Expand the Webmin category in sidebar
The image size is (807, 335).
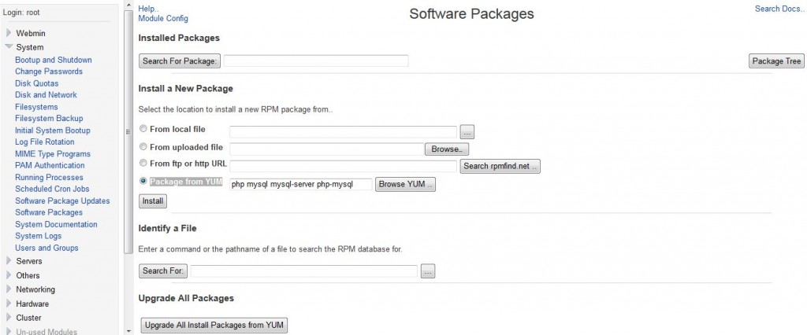point(9,33)
